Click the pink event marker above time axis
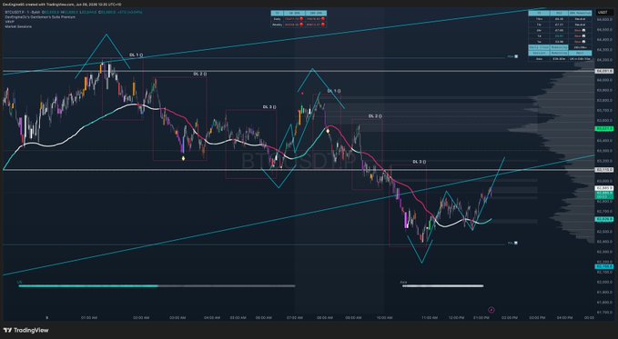Viewport: 618px width, 339px height. [x=491, y=310]
